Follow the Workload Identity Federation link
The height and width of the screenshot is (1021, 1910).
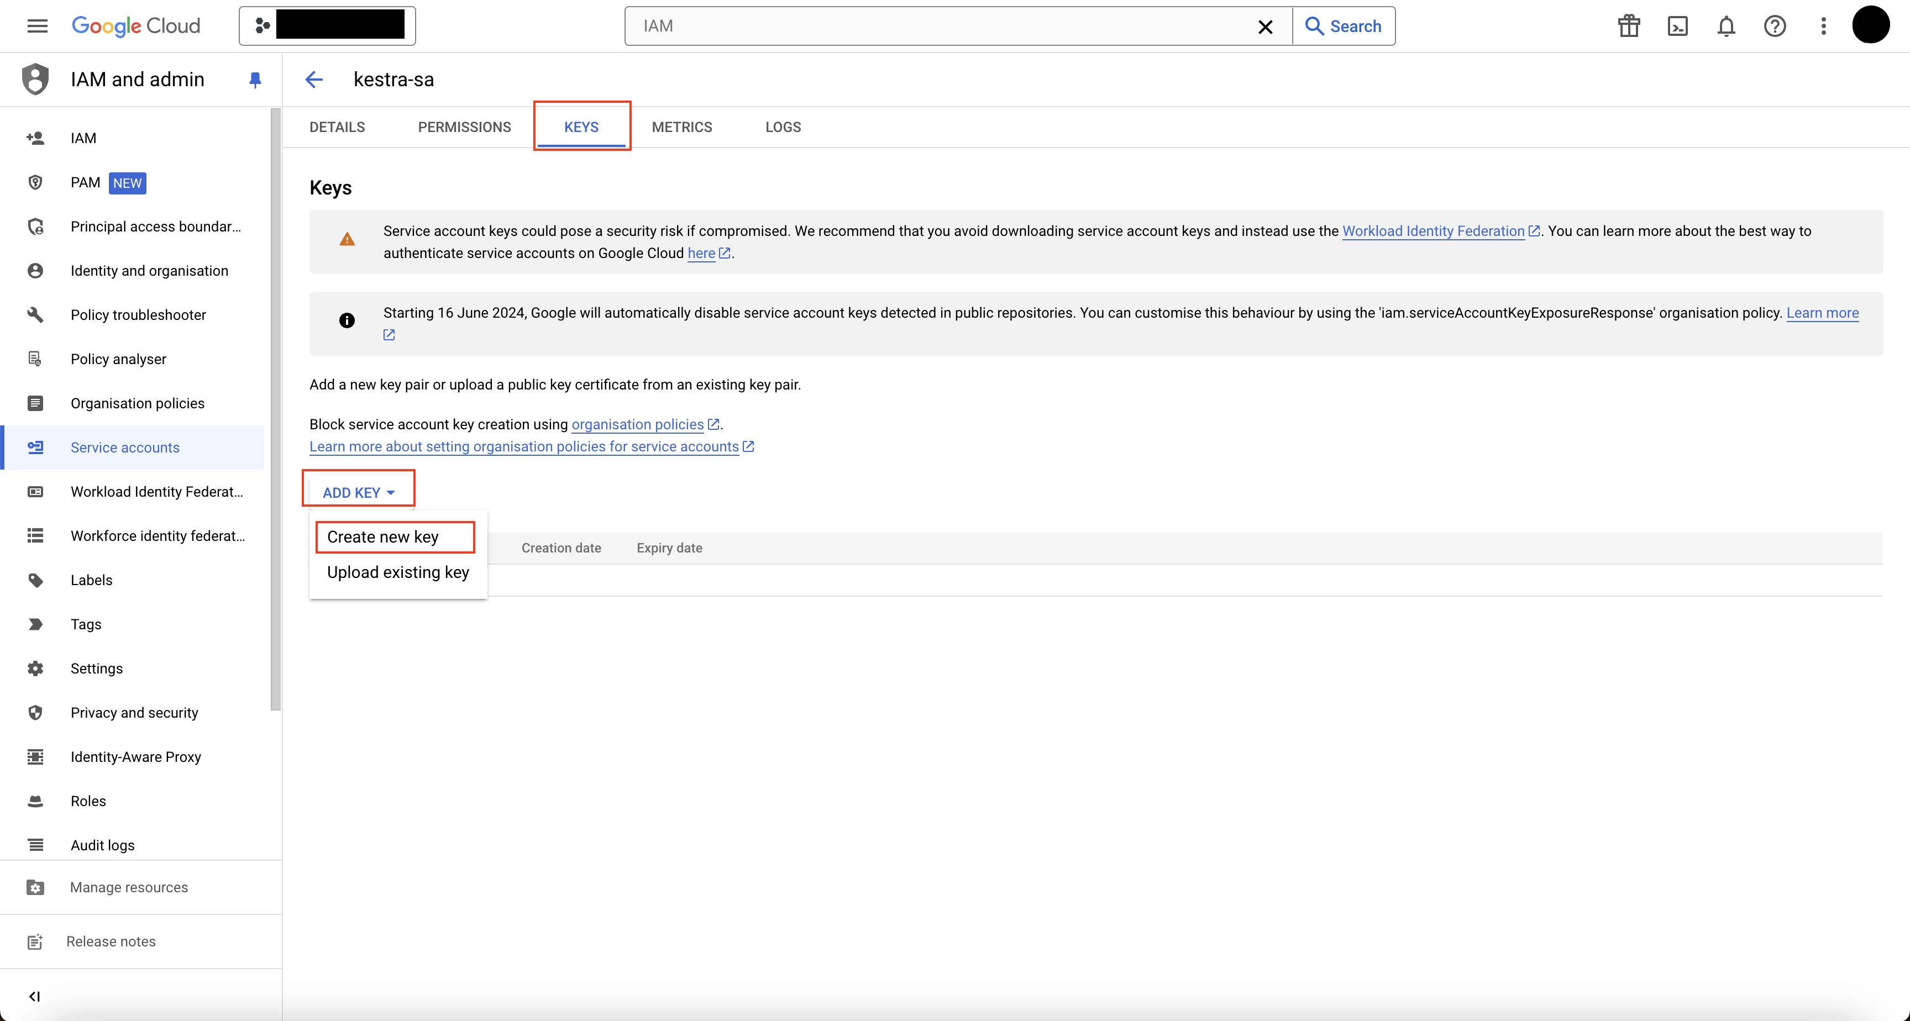point(1433,230)
